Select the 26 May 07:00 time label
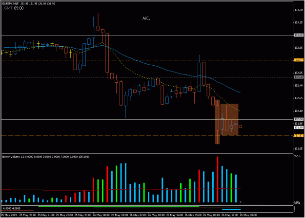Viewport: 305px width, 218px height. [230, 215]
